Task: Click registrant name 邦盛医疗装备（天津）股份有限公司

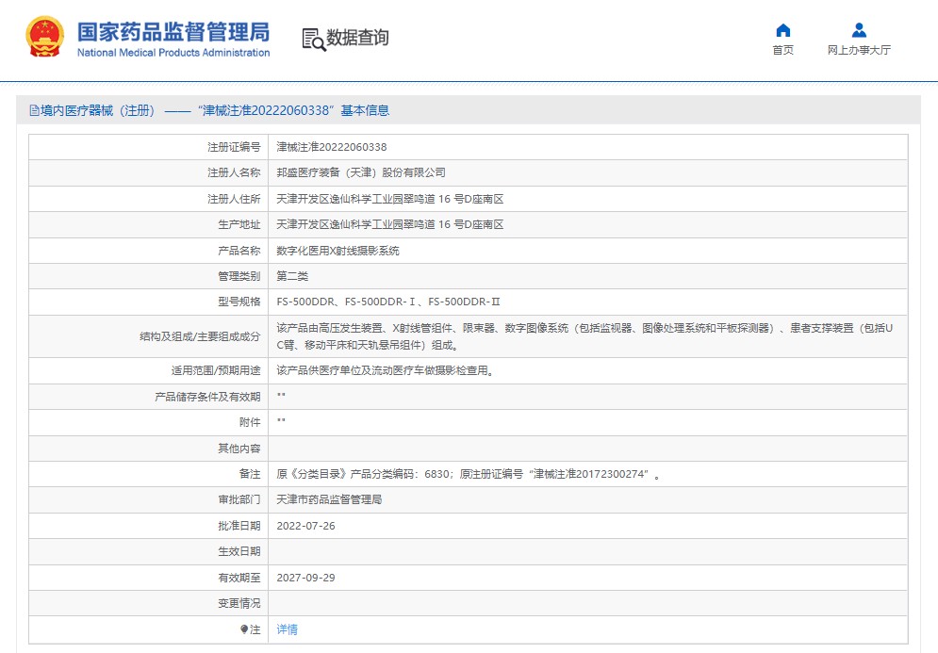Action: point(360,172)
